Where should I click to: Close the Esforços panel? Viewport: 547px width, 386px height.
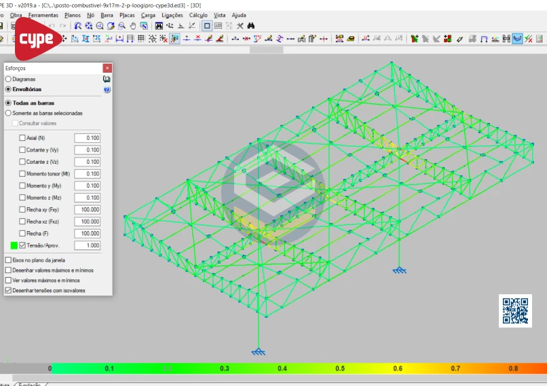click(x=107, y=68)
